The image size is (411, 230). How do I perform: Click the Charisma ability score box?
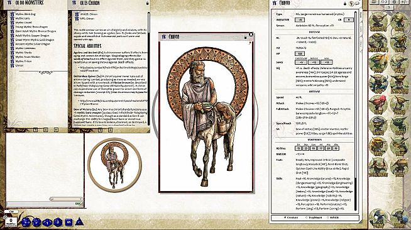(336, 148)
